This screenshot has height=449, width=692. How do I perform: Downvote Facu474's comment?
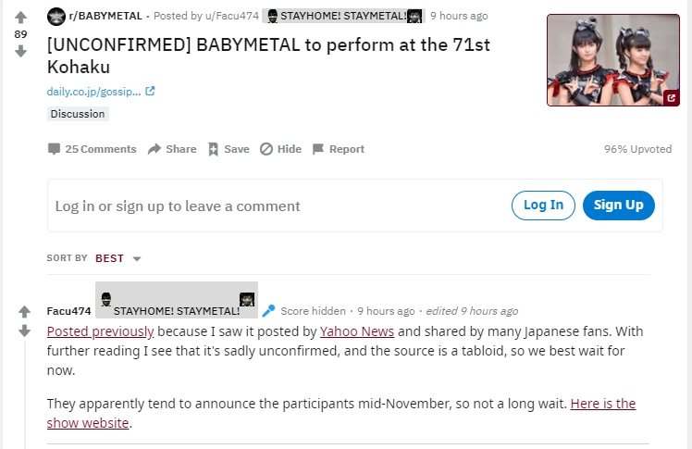(25, 331)
